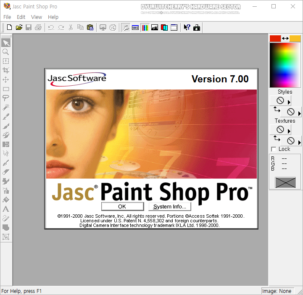Image resolution: width=303 pixels, height=295 pixels.
Task: Click the Normal Viewing icon
Action: pos(113,27)
